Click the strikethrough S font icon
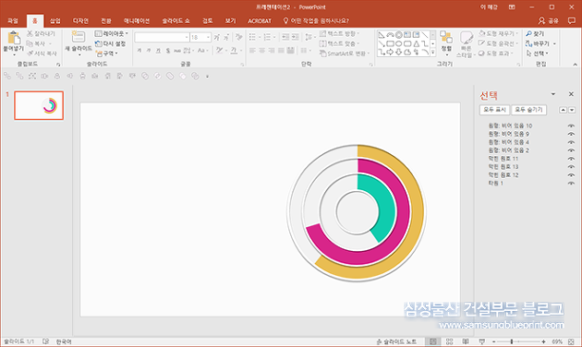This screenshot has height=347, width=582. (168, 51)
